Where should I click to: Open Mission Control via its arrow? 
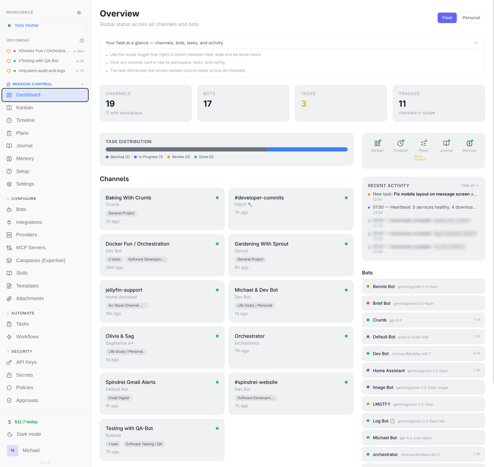click(82, 84)
